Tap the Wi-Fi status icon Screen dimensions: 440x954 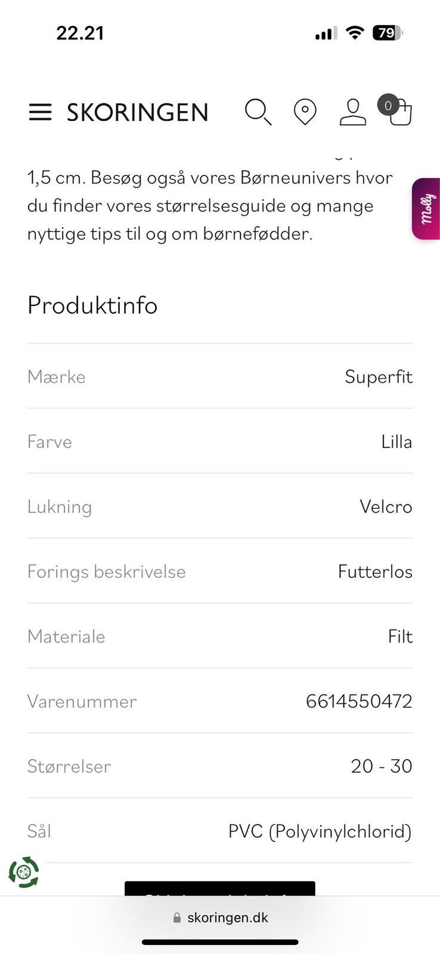point(355,33)
